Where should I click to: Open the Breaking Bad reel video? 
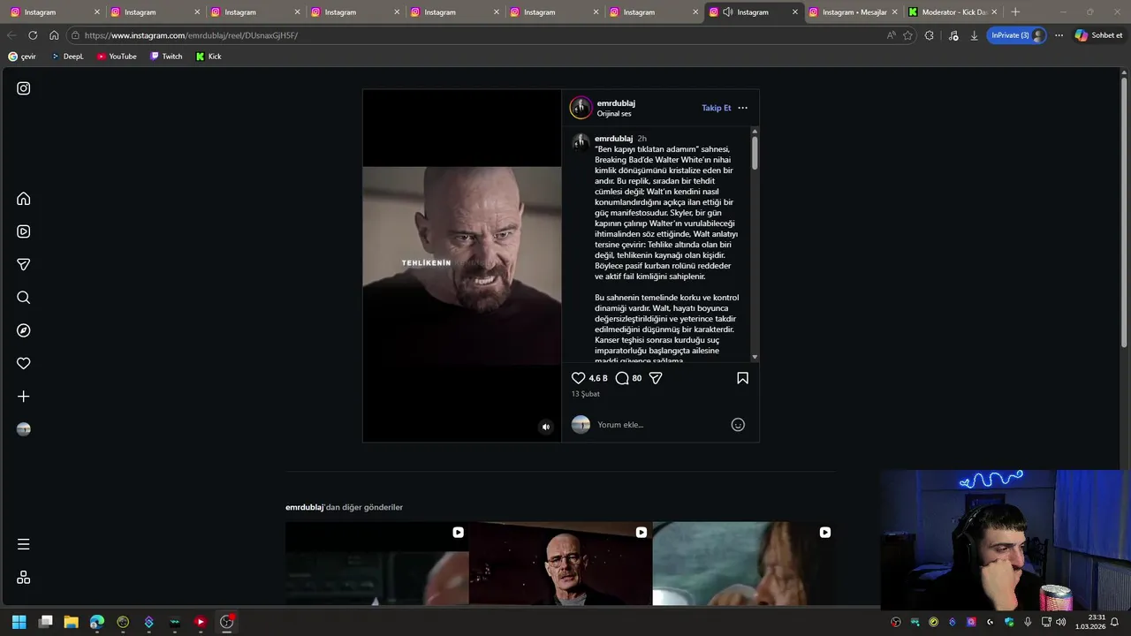click(x=462, y=265)
